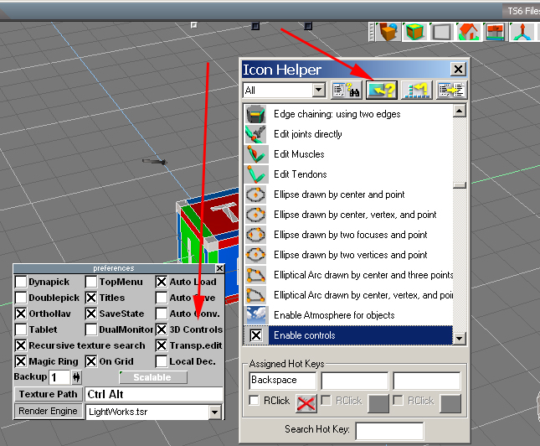The image size is (540, 446).
Task: Select the Edge chaining icon in the list
Action: pyautogui.click(x=255, y=114)
